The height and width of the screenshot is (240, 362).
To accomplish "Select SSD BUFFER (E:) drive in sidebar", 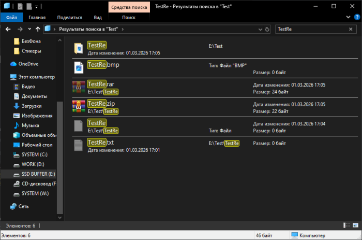I will (38, 174).
